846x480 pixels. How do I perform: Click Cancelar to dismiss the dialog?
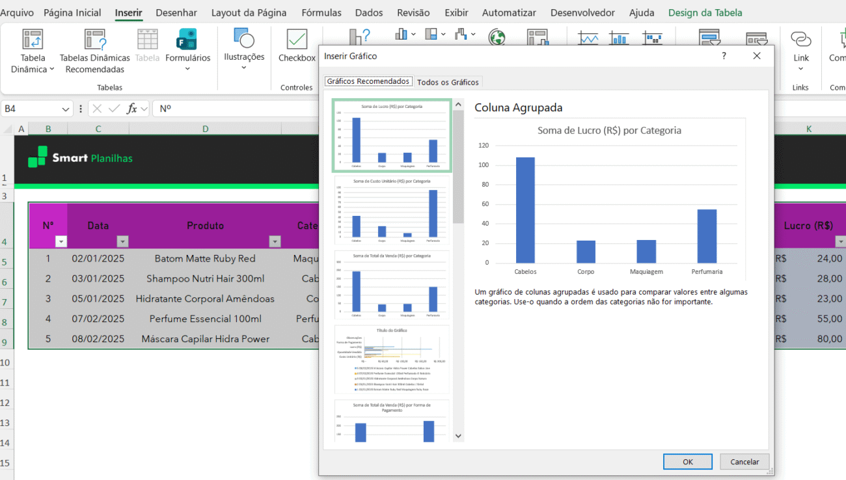click(x=744, y=461)
